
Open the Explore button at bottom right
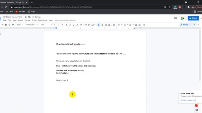pos(197,110)
